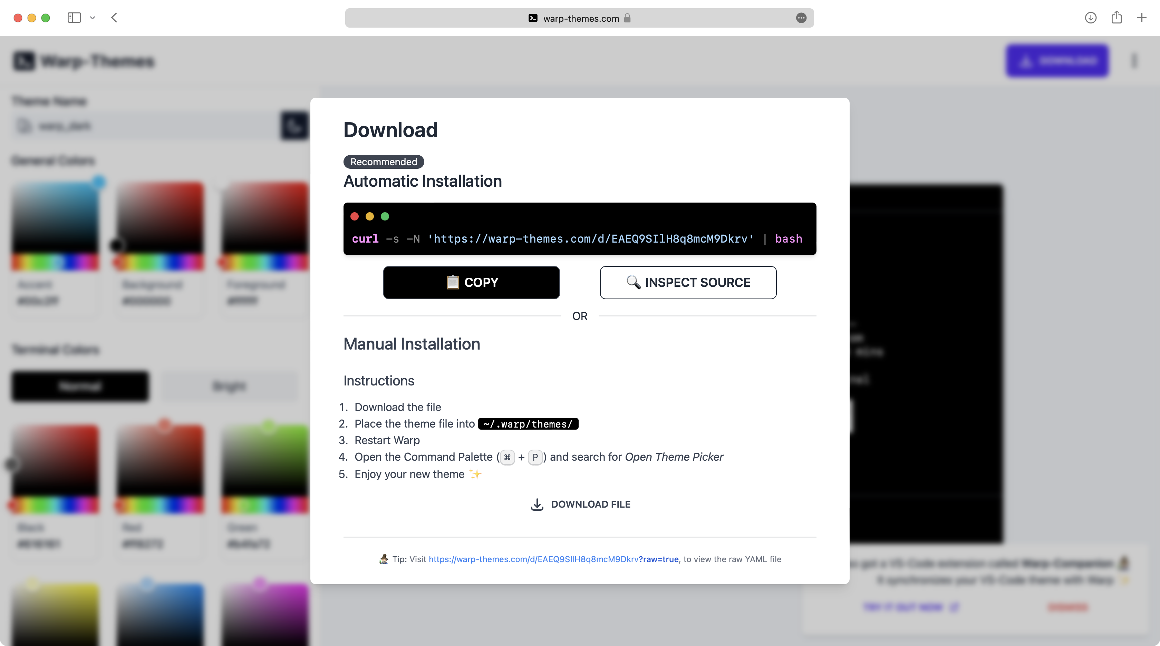
Task: Open the blurred three-dot menu in header
Action: [1134, 61]
